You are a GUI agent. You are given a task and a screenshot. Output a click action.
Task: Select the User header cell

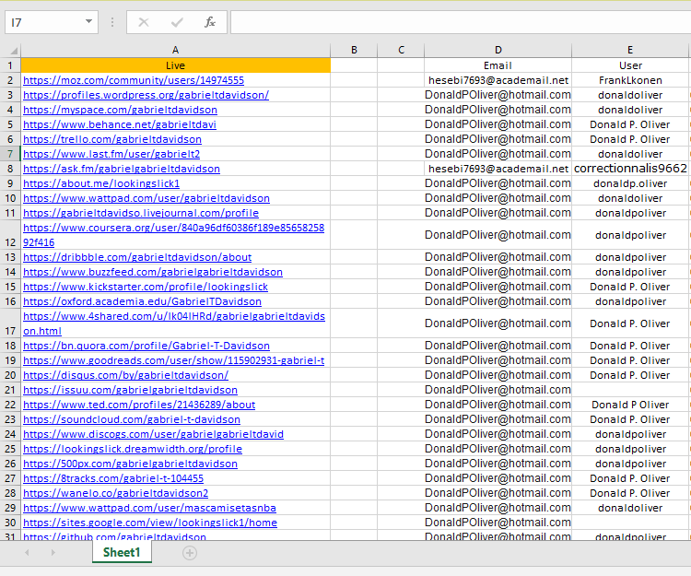[630, 65]
